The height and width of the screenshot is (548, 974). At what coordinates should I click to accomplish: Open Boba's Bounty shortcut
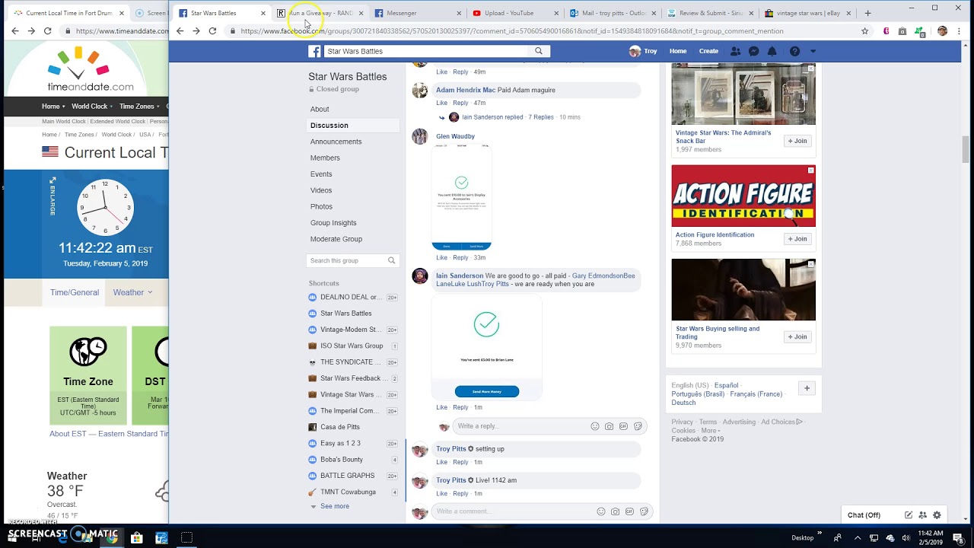click(342, 460)
